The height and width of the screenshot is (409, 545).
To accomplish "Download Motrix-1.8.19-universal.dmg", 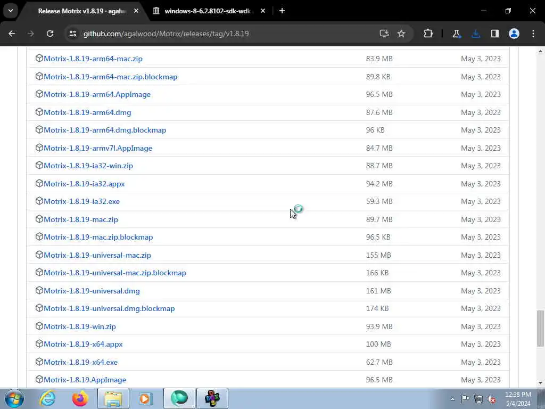I will [x=92, y=291].
